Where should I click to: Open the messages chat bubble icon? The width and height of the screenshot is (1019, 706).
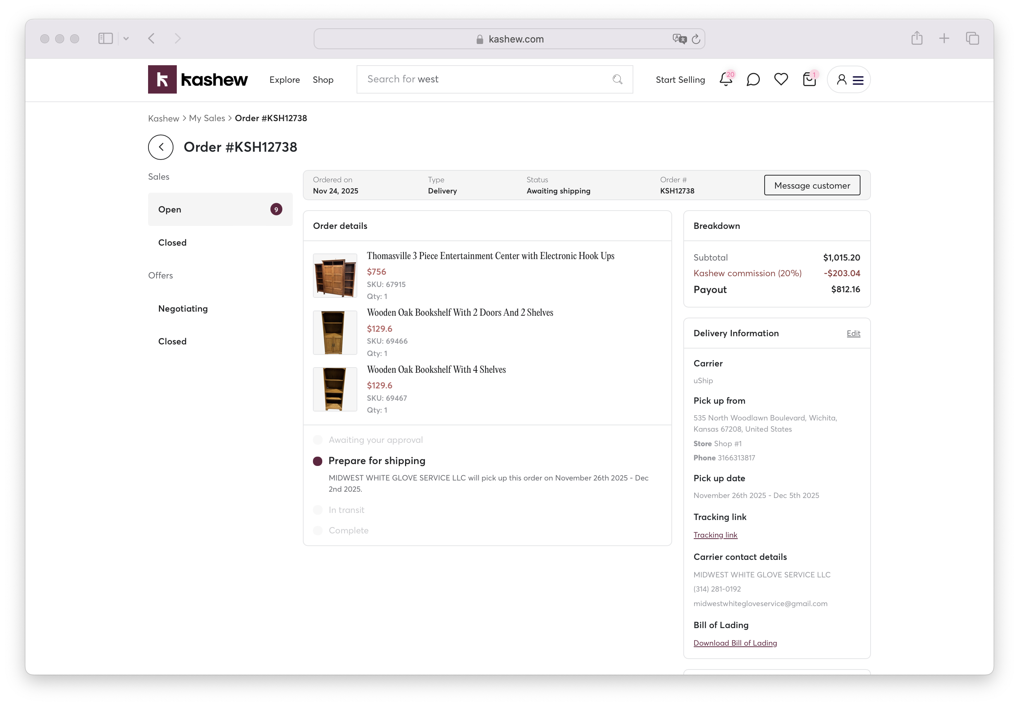click(753, 80)
